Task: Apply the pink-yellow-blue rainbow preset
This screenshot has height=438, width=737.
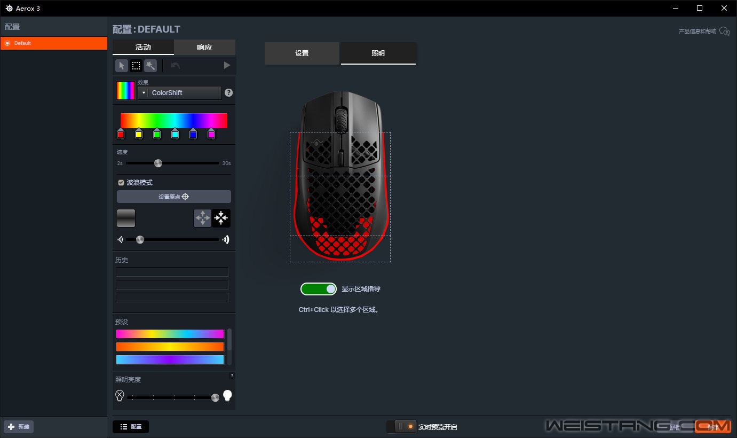Action: (x=170, y=334)
